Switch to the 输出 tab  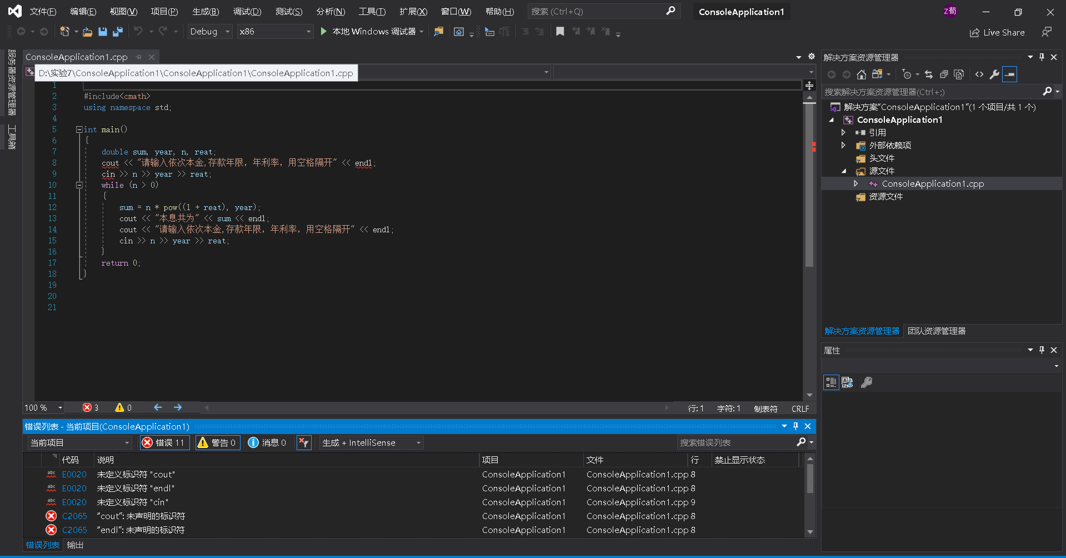[x=75, y=545]
